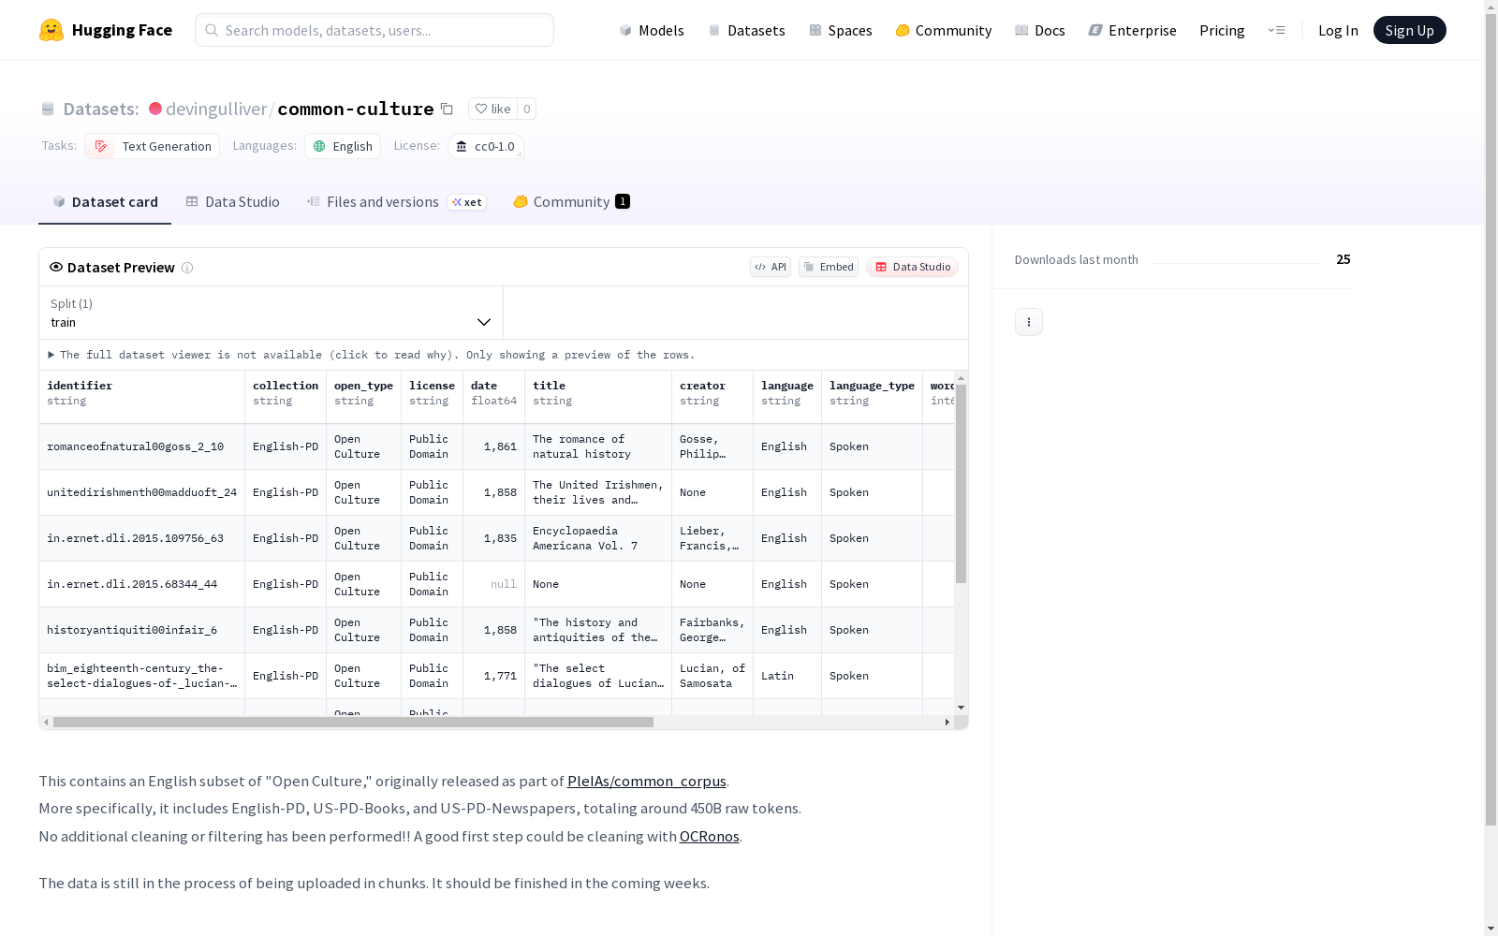The image size is (1498, 936).
Task: Click the in.ernet.dli.2015.109756_63 cell
Action: tap(142, 538)
